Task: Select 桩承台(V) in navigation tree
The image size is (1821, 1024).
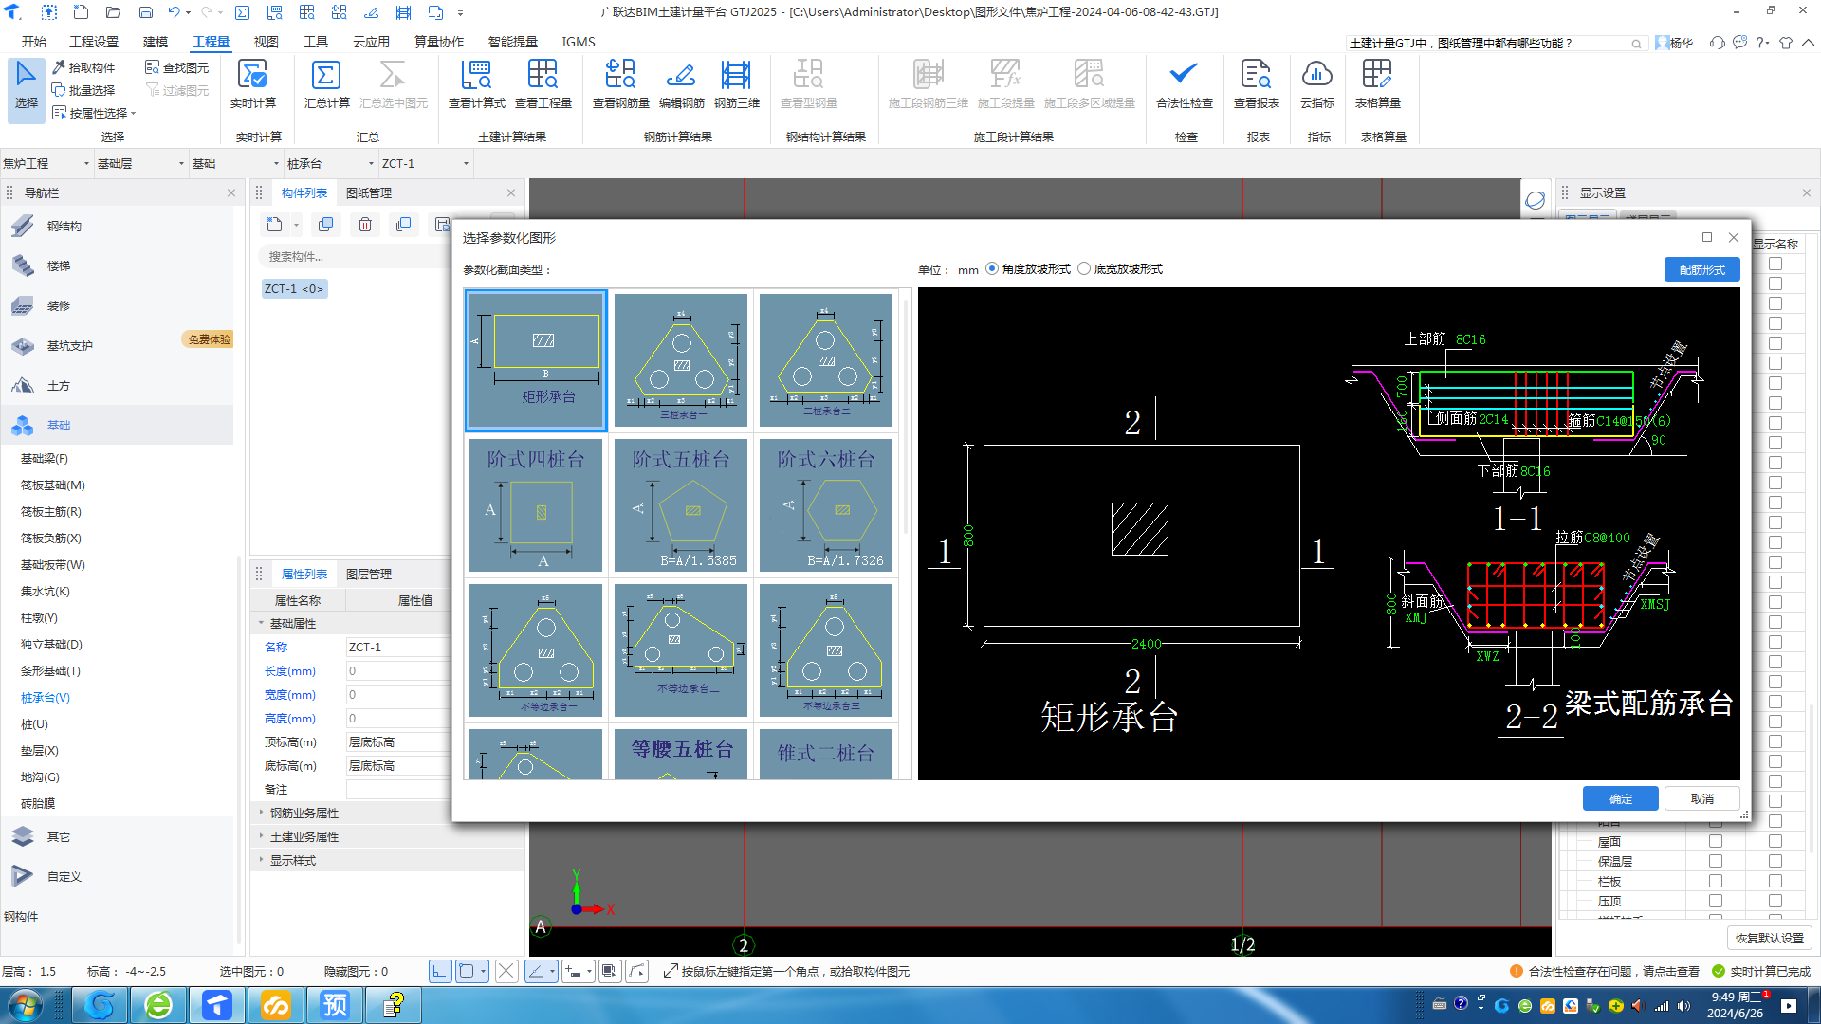Action: click(x=46, y=697)
